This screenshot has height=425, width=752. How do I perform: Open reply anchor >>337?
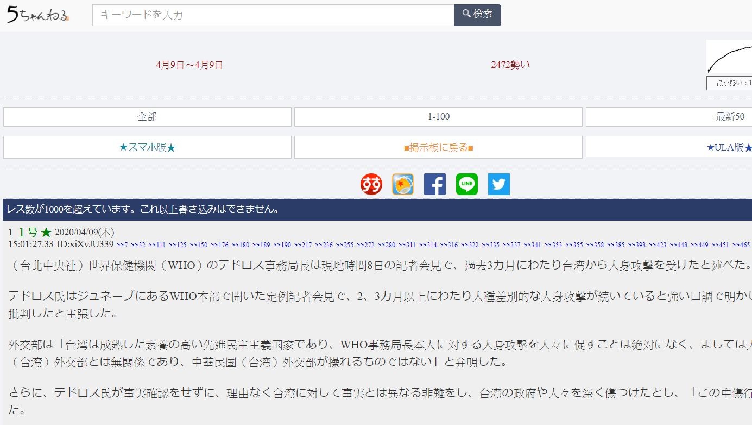[x=511, y=245]
